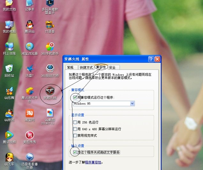Switch to the 兼容性 tab
Image resolution: width=203 pixels, height=170 pixels.
[x=101, y=67]
